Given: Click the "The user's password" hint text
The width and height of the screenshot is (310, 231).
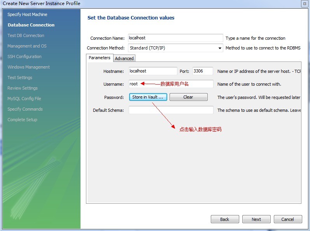Looking at the screenshot, I should click(x=259, y=97).
